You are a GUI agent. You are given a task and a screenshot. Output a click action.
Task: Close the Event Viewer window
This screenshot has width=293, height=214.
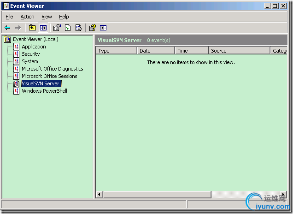point(283,6)
